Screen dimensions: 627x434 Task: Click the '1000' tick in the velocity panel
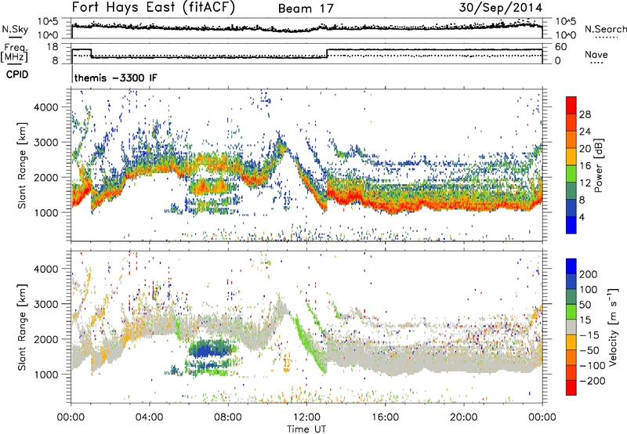coord(45,374)
